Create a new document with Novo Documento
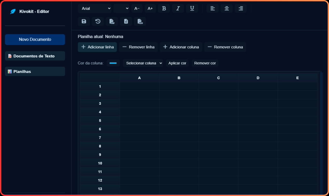The width and height of the screenshot is (329, 196). tap(35, 39)
